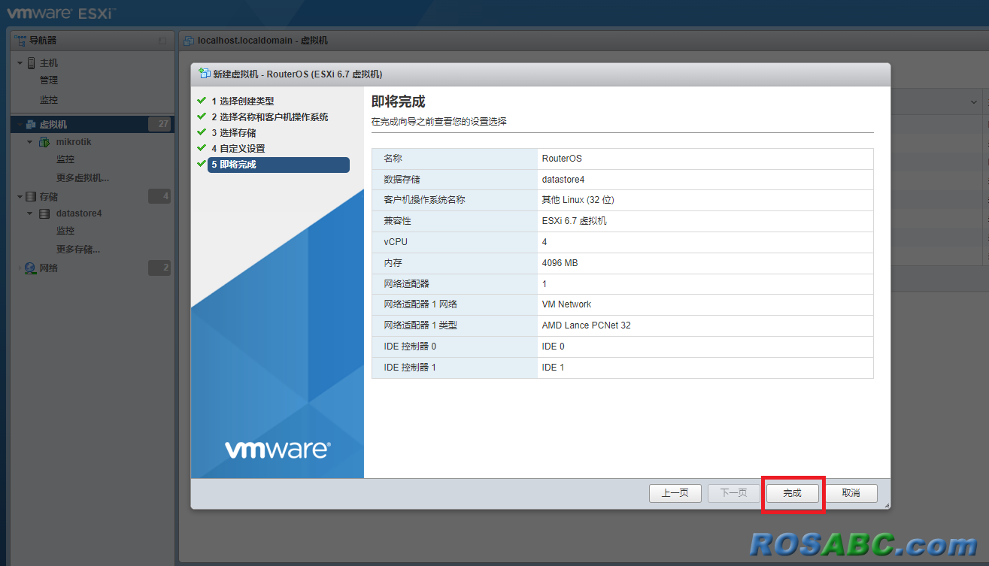Click the ESXi 6.7 虚拟机 compatibility value
The height and width of the screenshot is (566, 989).
point(575,221)
